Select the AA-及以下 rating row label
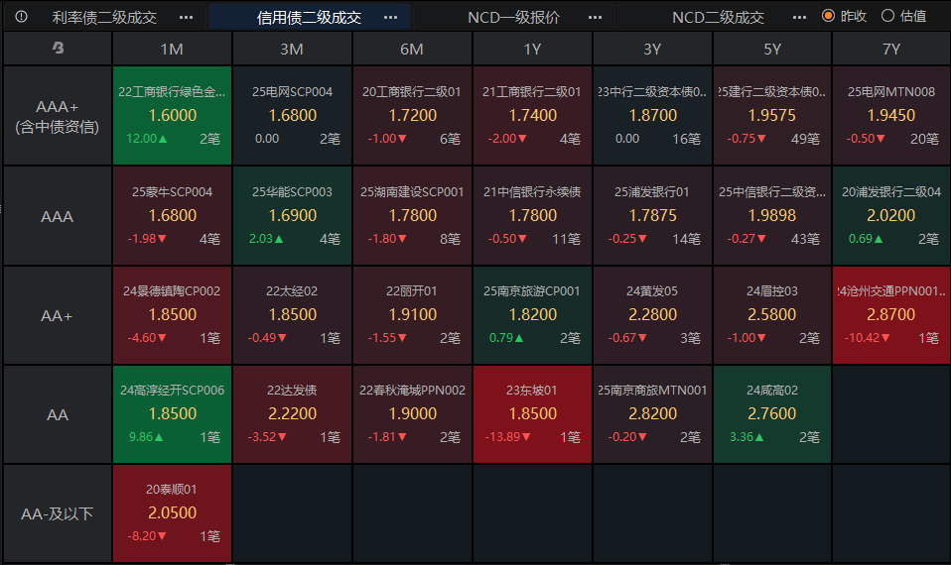This screenshot has height=565, width=951. pos(58,514)
